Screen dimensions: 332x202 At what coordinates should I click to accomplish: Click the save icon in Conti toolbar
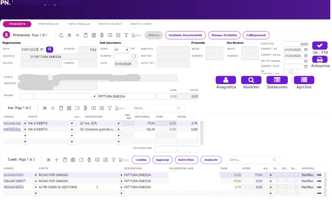[x=73, y=160]
